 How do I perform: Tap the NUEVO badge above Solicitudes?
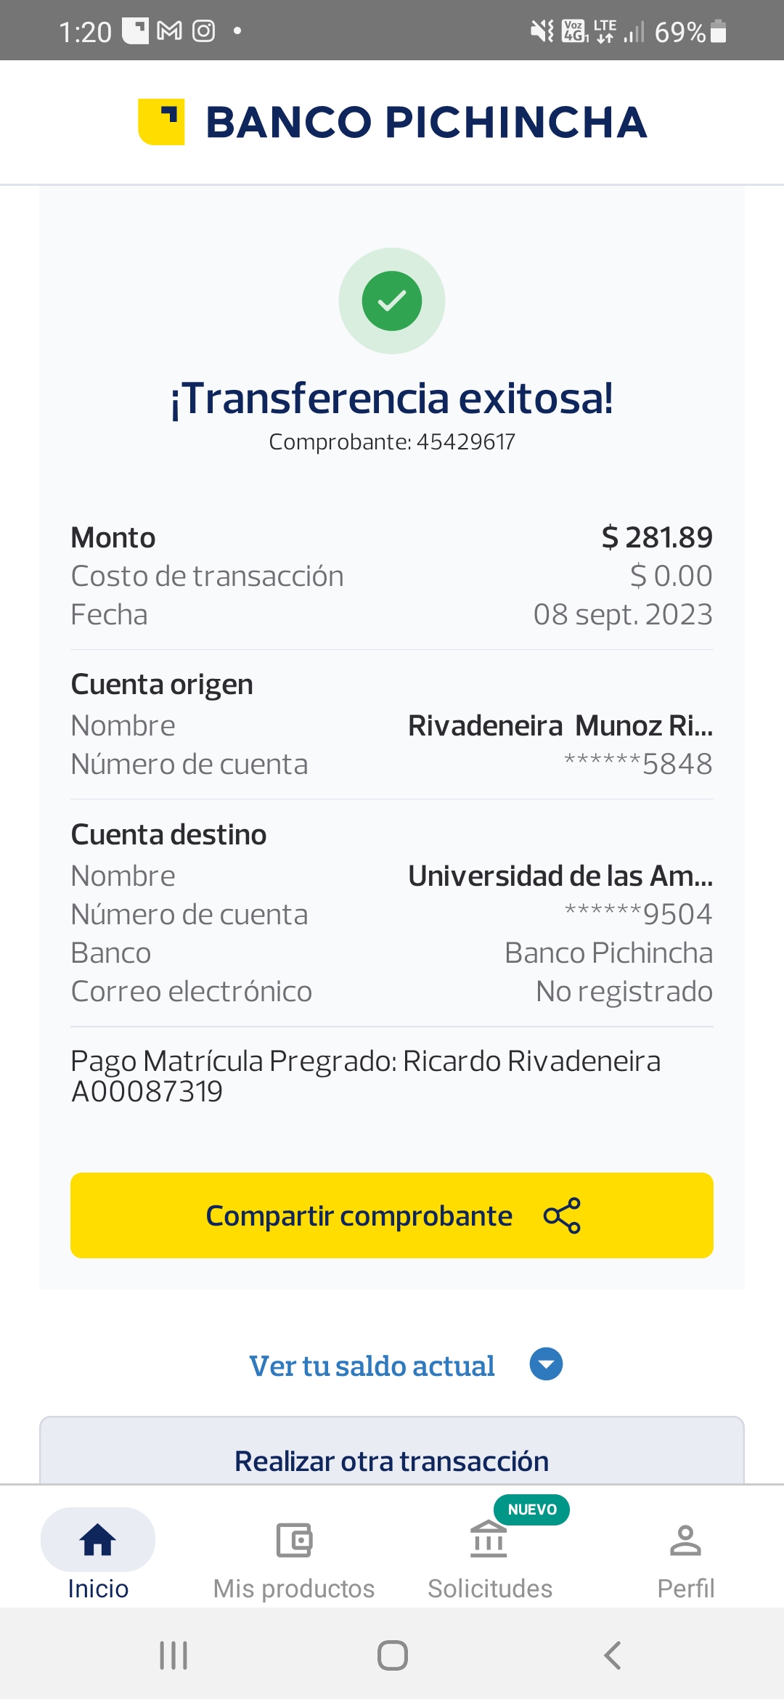tap(531, 1509)
